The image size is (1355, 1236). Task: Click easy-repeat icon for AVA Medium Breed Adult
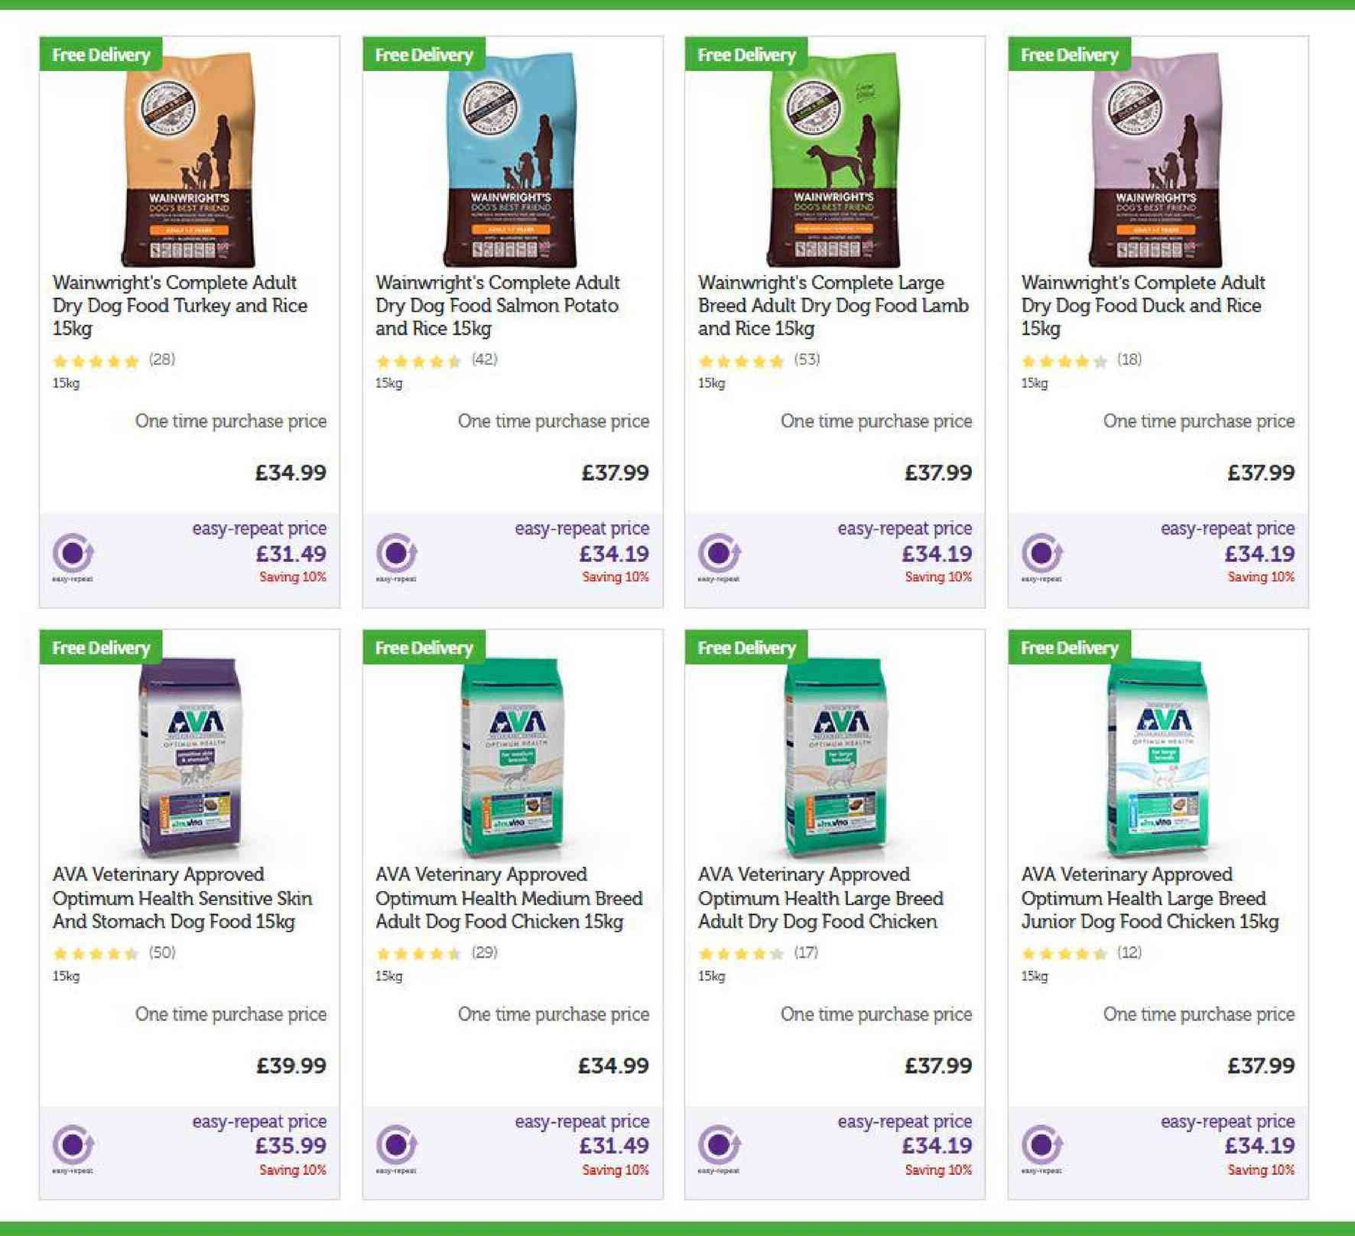click(396, 1146)
